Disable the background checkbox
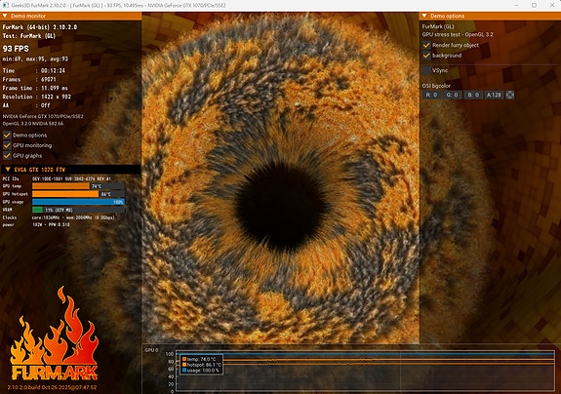Image resolution: width=561 pixels, height=394 pixels. [x=426, y=56]
